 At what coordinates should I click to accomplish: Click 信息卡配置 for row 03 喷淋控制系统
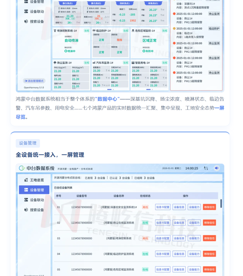click(163, 238)
